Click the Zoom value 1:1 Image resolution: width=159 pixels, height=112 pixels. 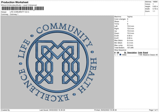pos(154,11)
